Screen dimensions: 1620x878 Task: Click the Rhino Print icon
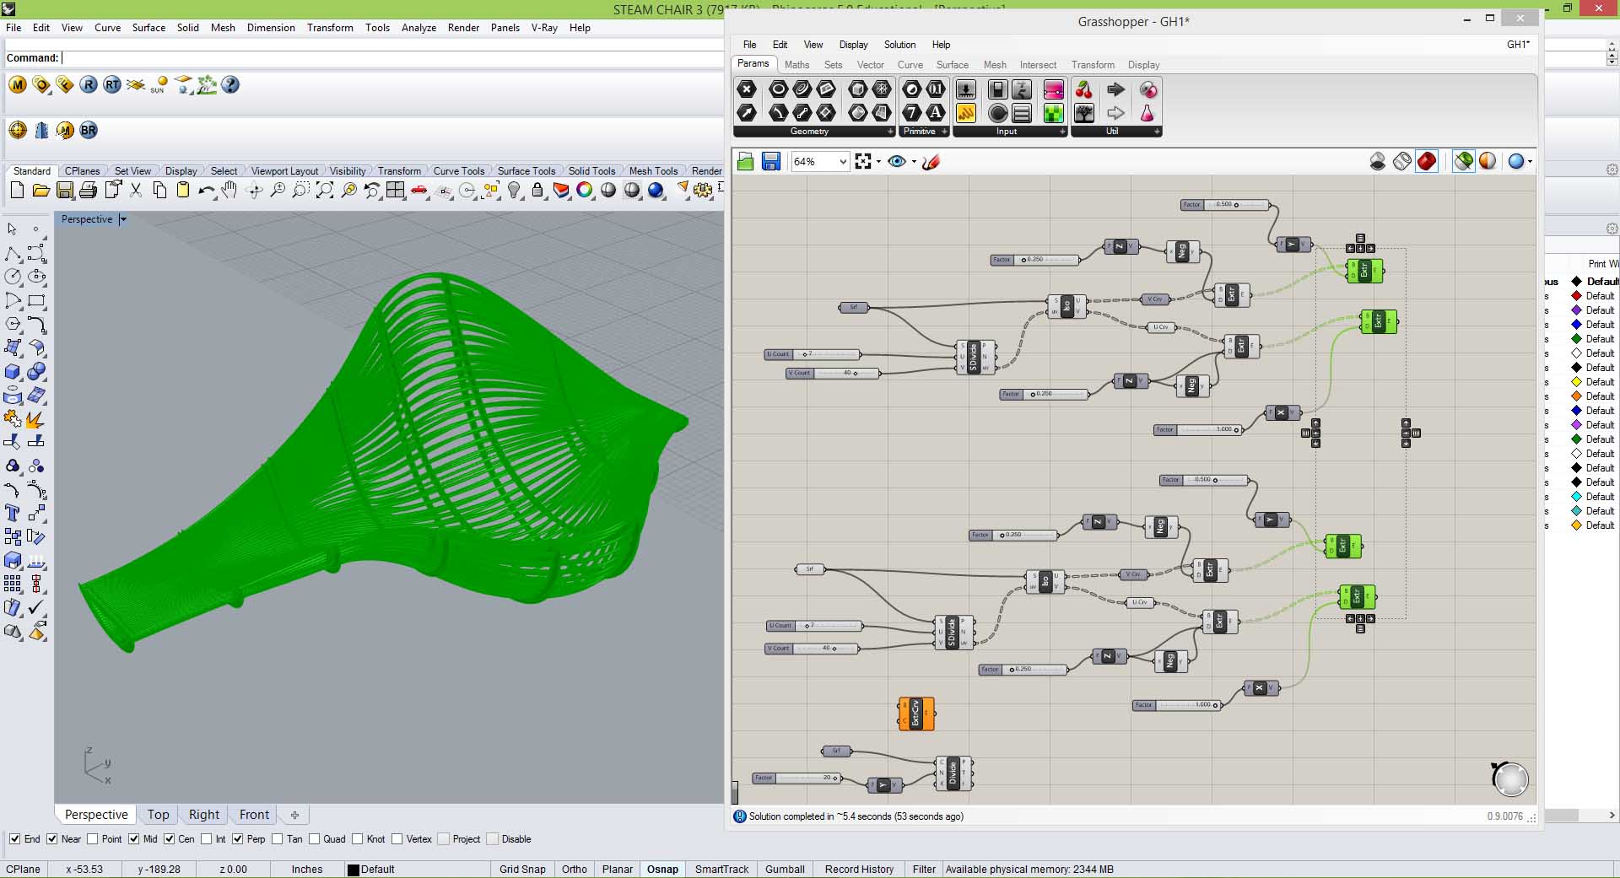tap(88, 191)
